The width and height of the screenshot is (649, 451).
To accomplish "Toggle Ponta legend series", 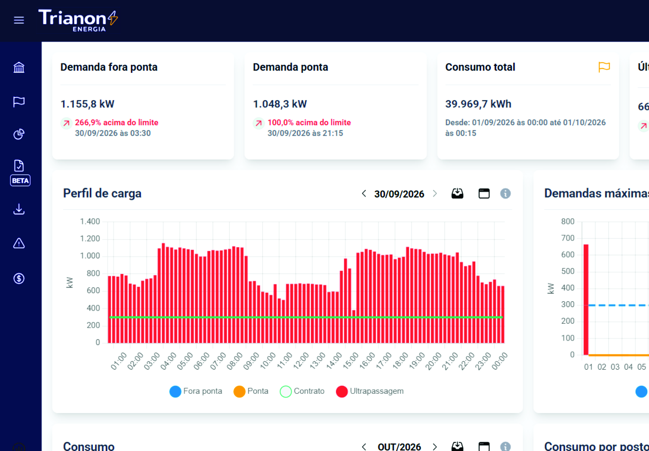I will coord(251,391).
